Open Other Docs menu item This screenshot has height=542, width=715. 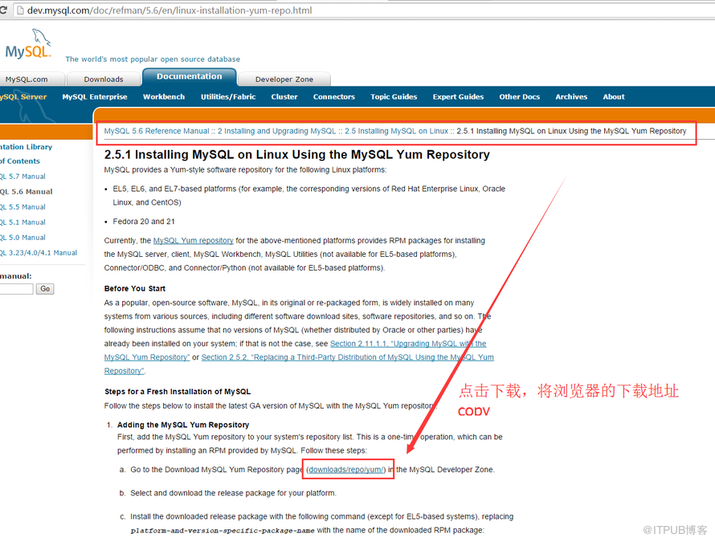tap(519, 96)
